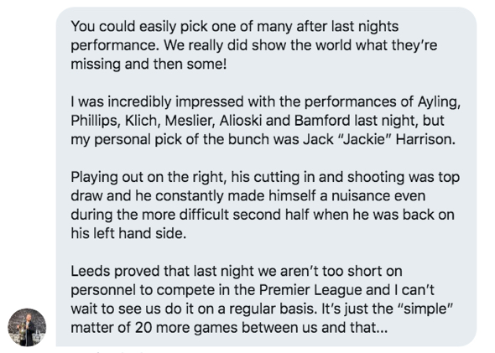Click the line "his left hand side."
Image resolution: width=495 pixels, height=353 pixels.
pyautogui.click(x=128, y=233)
